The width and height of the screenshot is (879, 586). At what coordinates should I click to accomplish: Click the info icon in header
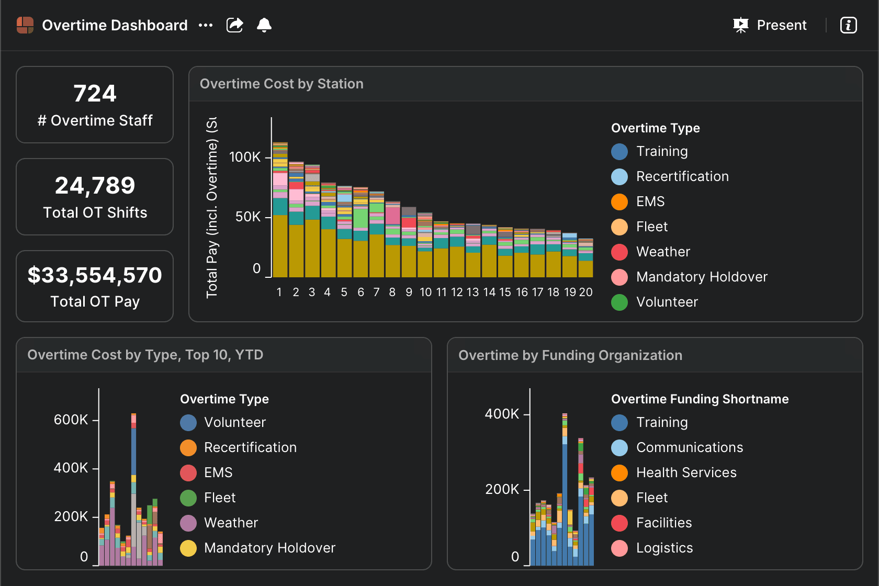[848, 25]
